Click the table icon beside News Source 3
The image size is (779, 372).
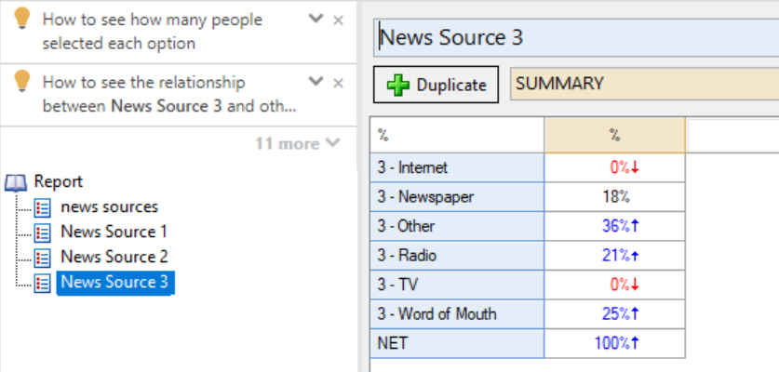tap(43, 282)
